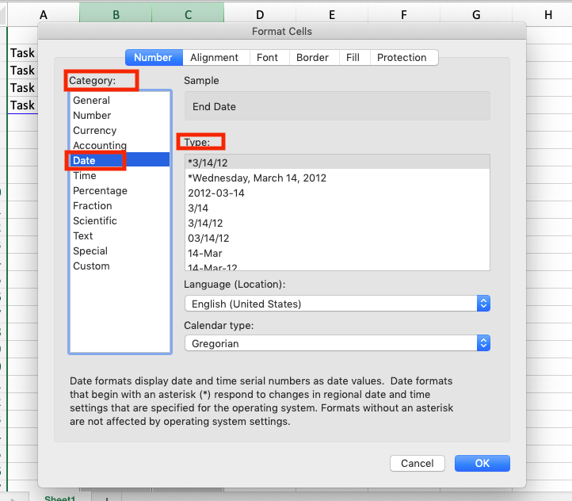Click column E header in spreadsheet
572x501 pixels.
pyautogui.click(x=332, y=13)
